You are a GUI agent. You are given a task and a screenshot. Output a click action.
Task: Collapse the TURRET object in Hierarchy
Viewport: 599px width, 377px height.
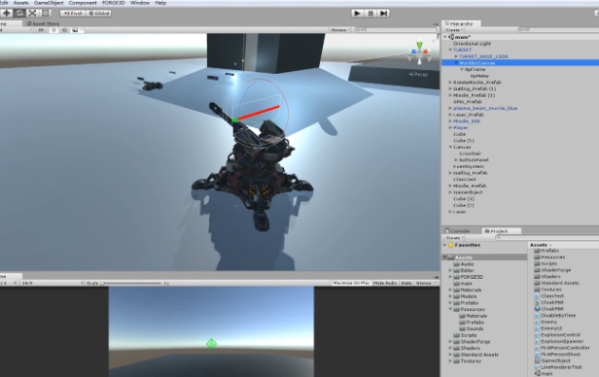[x=450, y=50]
